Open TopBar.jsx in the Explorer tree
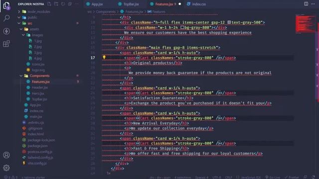 click(x=39, y=99)
